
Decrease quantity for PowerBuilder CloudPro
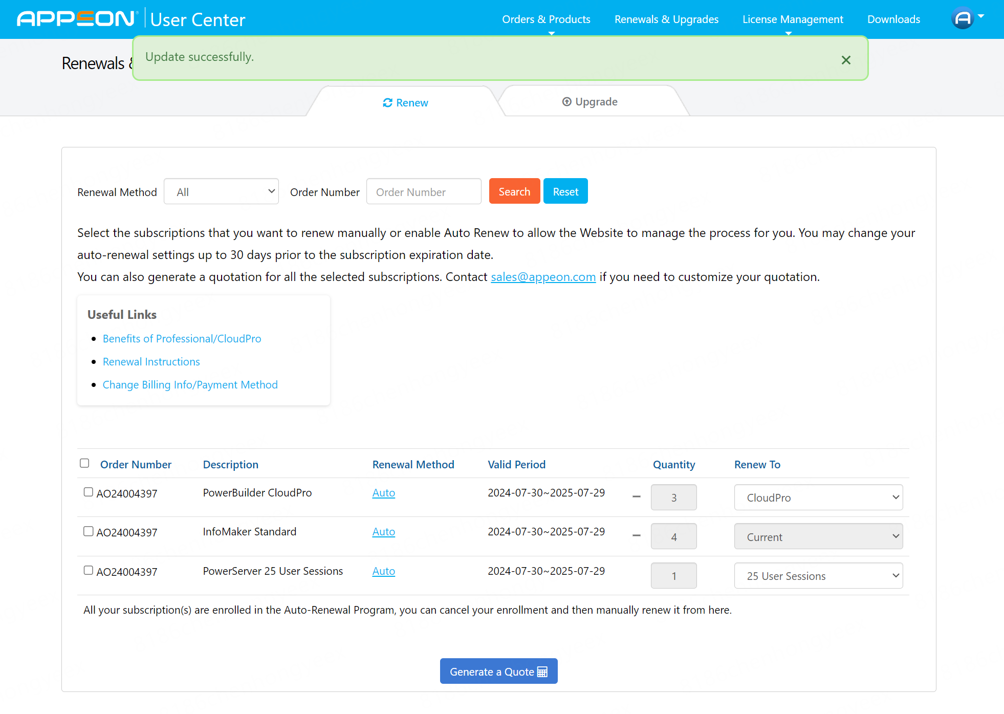[637, 497]
